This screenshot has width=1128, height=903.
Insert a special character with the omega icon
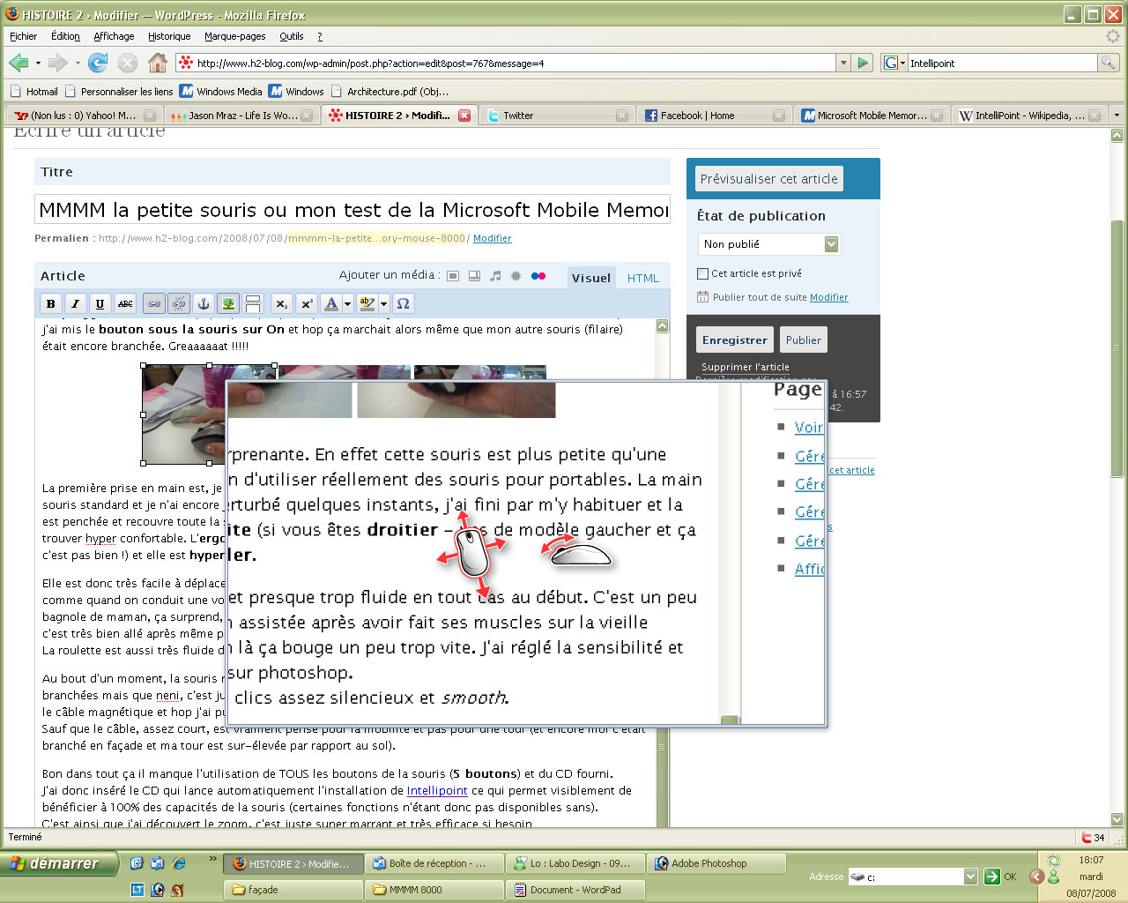coord(403,304)
